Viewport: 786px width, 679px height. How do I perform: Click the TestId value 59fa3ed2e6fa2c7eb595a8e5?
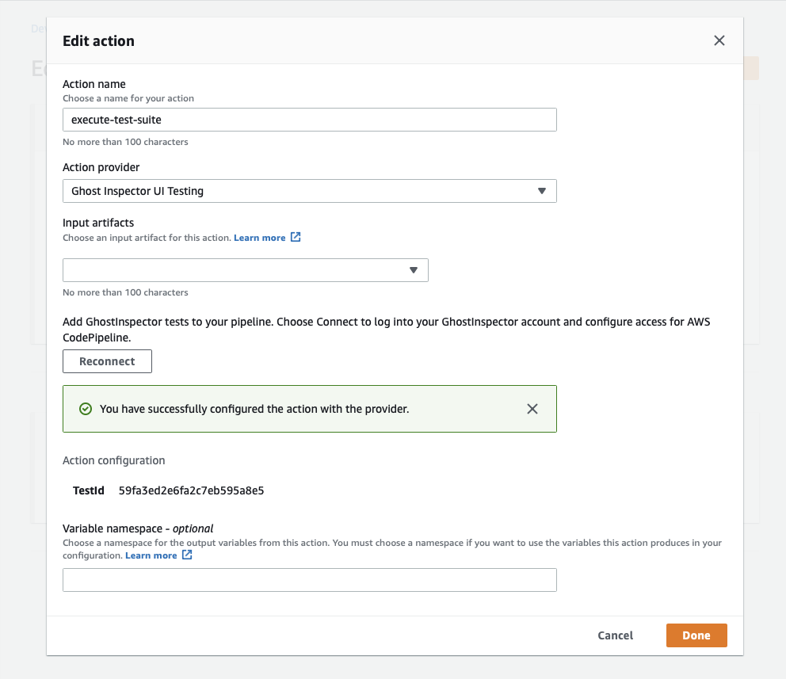click(x=191, y=490)
